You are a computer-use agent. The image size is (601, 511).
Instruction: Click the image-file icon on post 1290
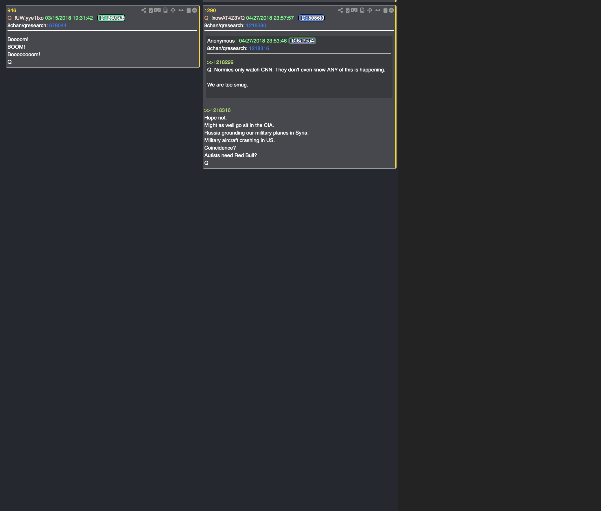pos(362,10)
